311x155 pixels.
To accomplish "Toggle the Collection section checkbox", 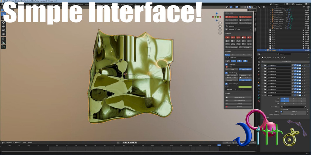I will [x=227, y=64].
